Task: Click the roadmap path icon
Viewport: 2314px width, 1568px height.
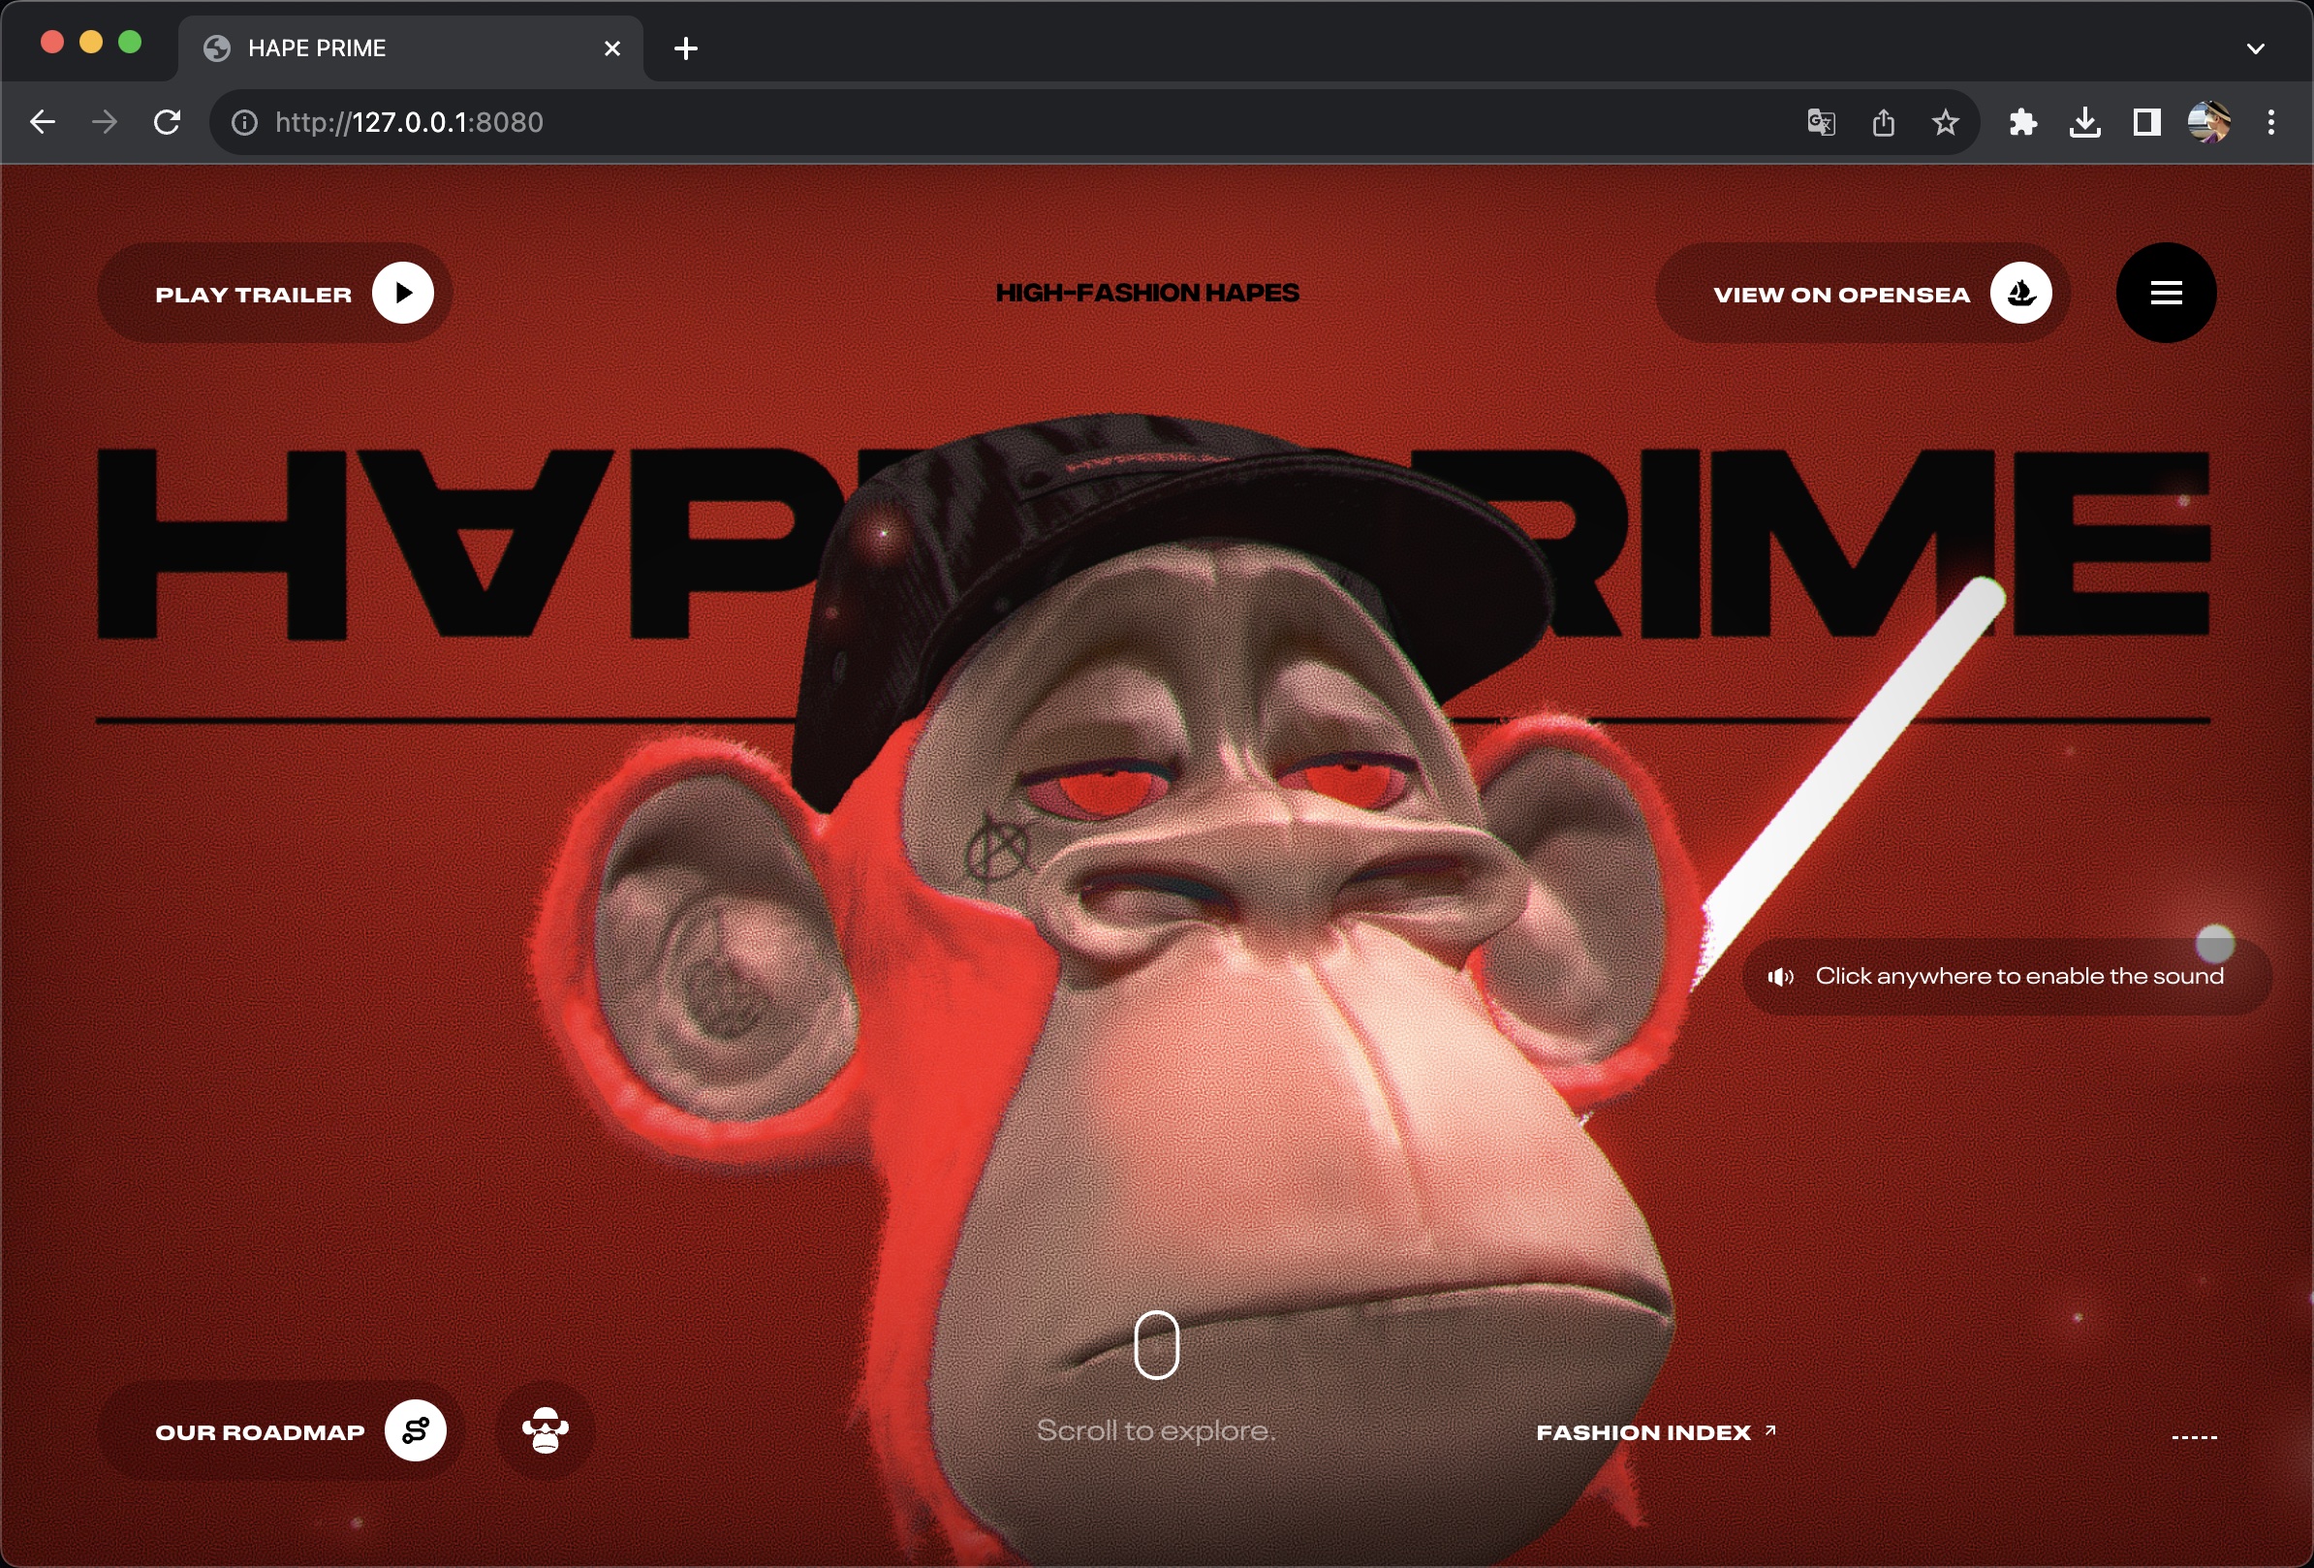Action: [x=415, y=1430]
